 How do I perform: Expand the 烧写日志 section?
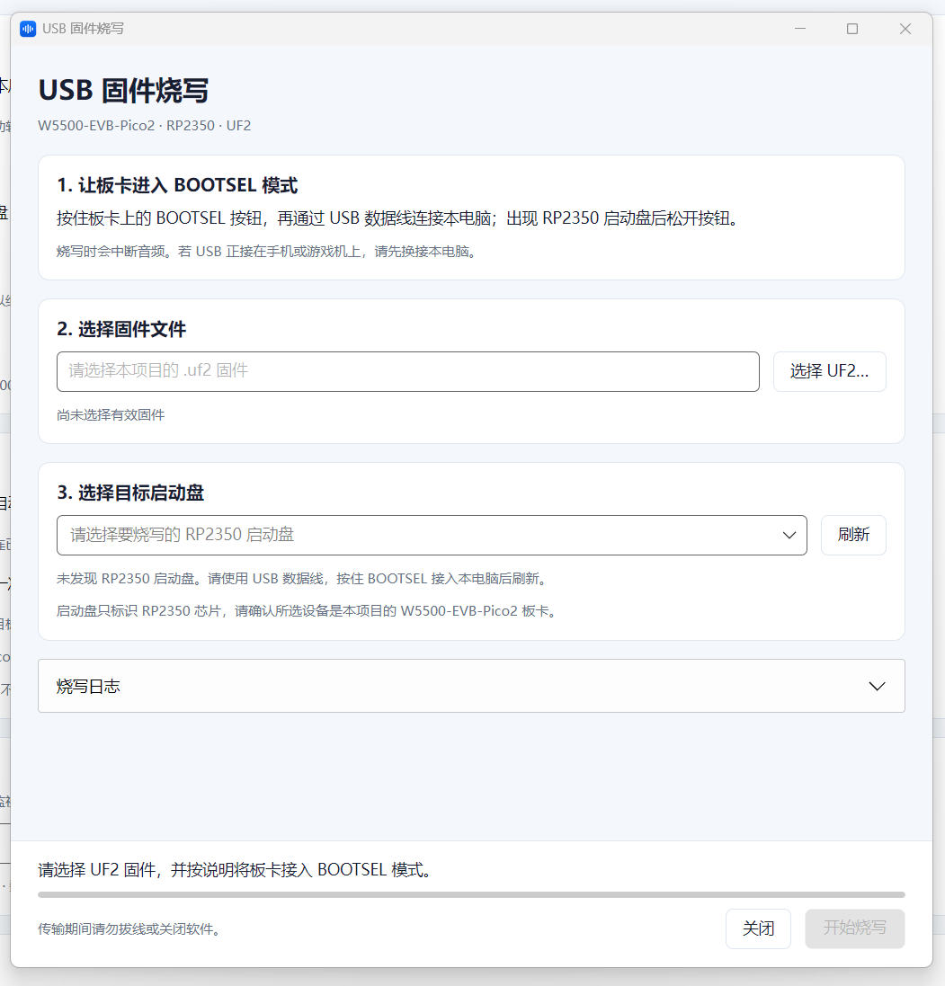pos(471,686)
